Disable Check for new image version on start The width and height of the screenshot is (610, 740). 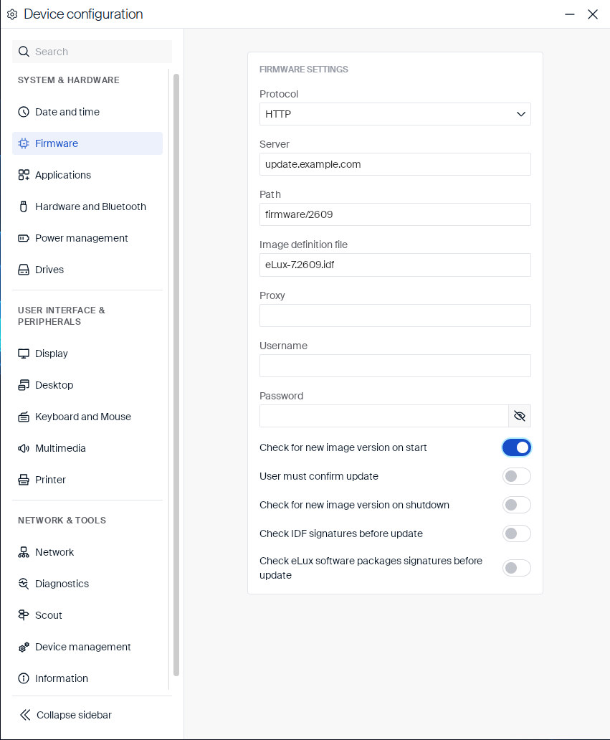(x=517, y=447)
